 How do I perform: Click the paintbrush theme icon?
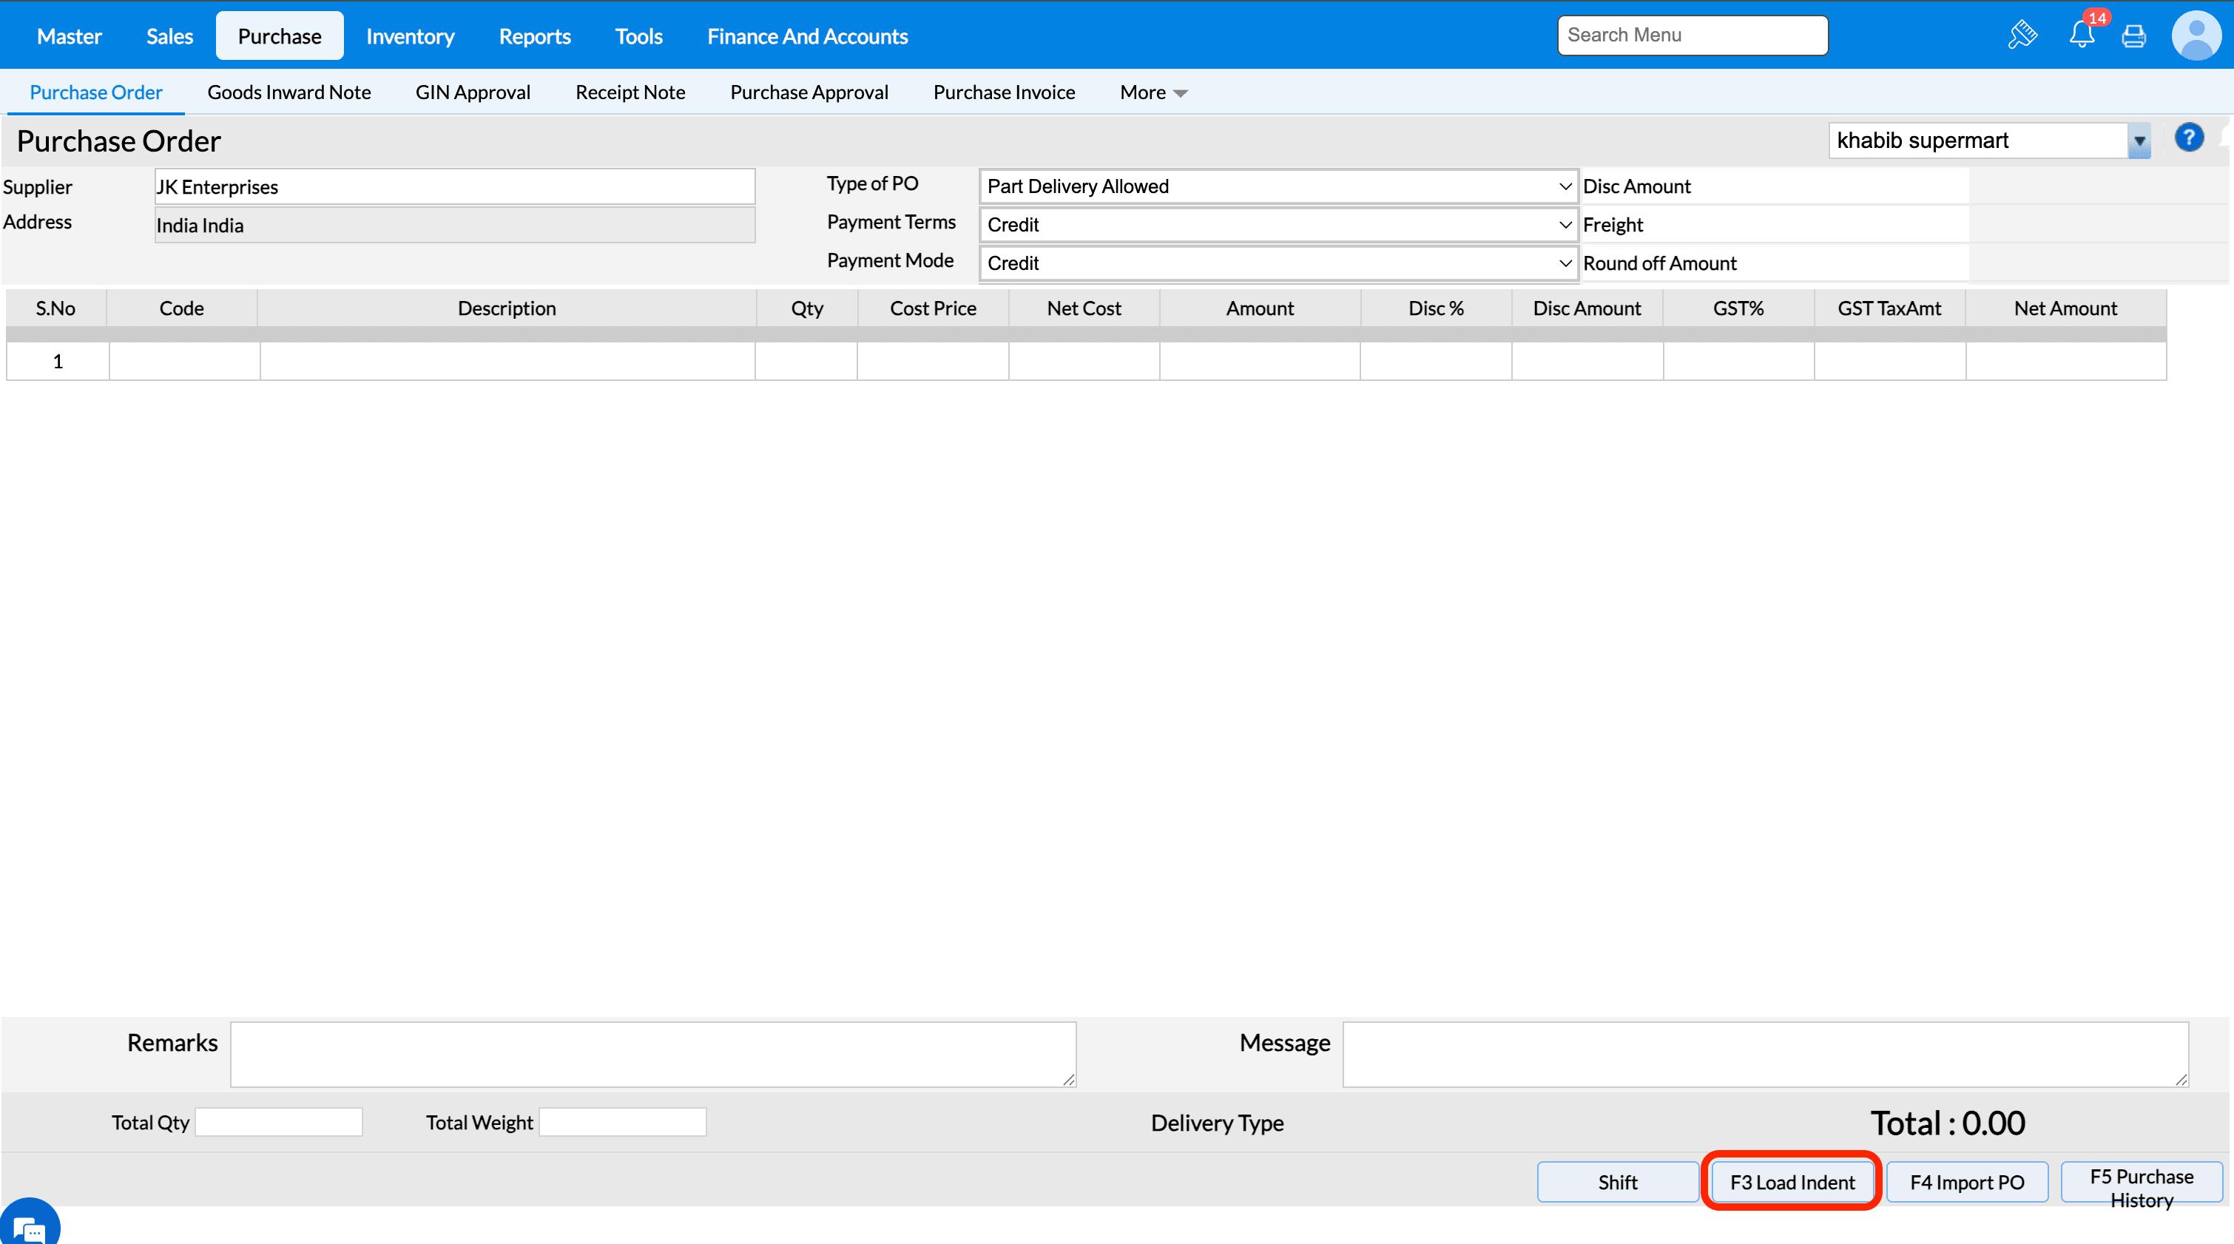(2022, 35)
